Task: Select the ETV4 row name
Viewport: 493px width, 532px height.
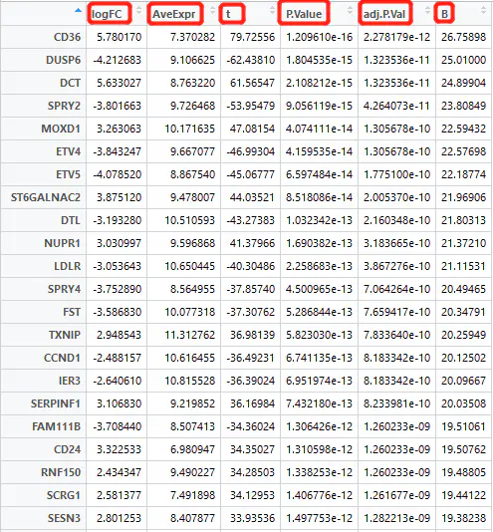Action: click(68, 151)
